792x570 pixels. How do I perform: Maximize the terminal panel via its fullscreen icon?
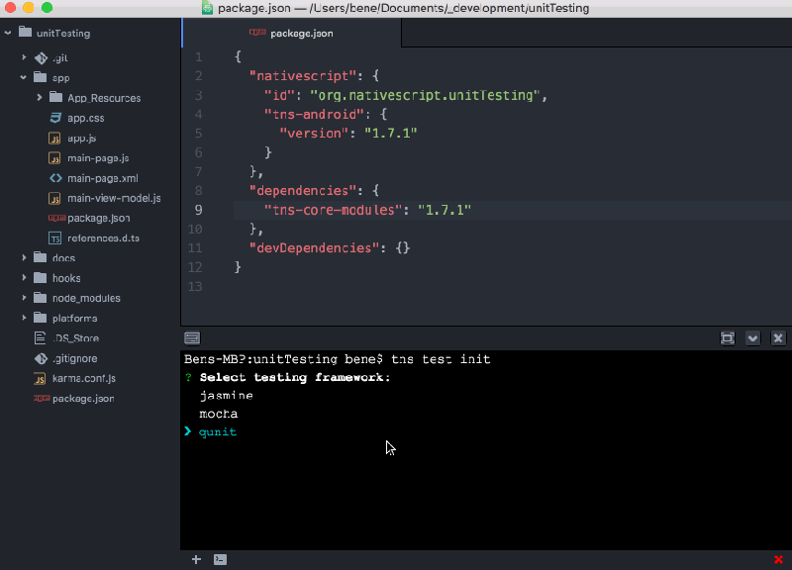coord(728,337)
